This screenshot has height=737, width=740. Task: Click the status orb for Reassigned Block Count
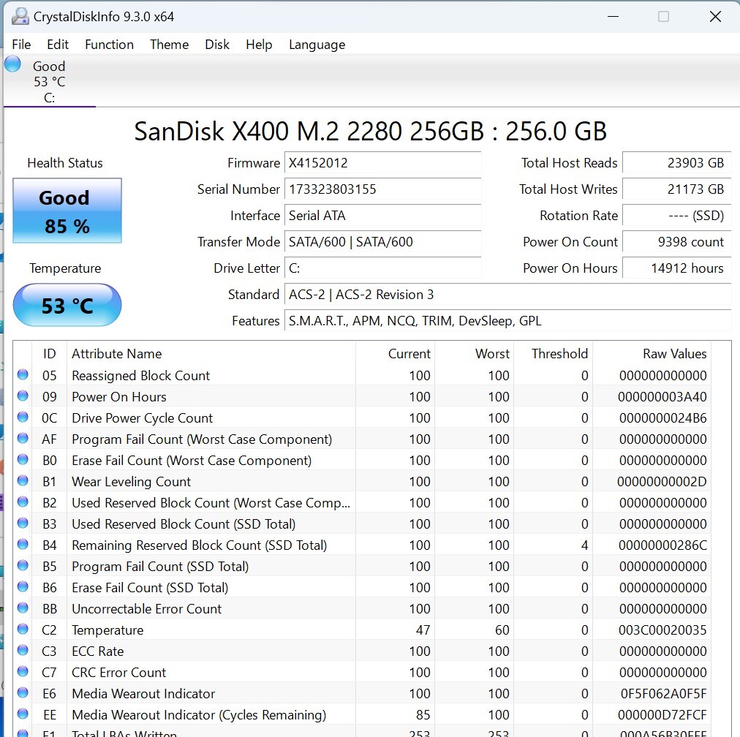[23, 375]
